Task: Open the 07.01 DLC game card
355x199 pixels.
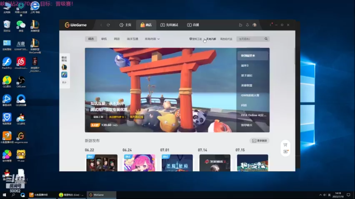Action: [177, 163]
